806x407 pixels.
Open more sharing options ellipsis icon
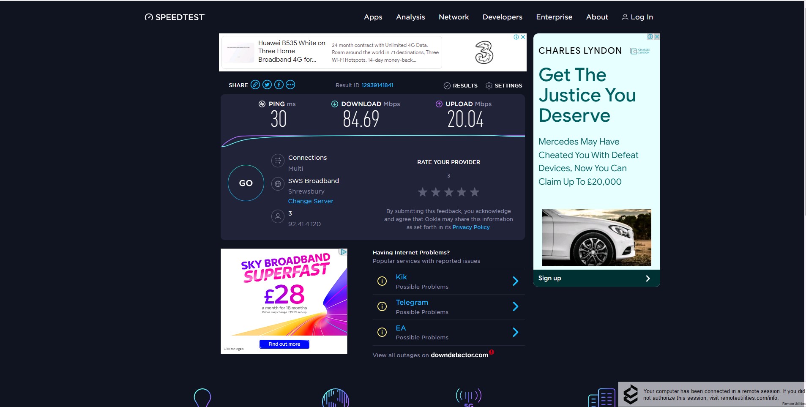pyautogui.click(x=290, y=85)
